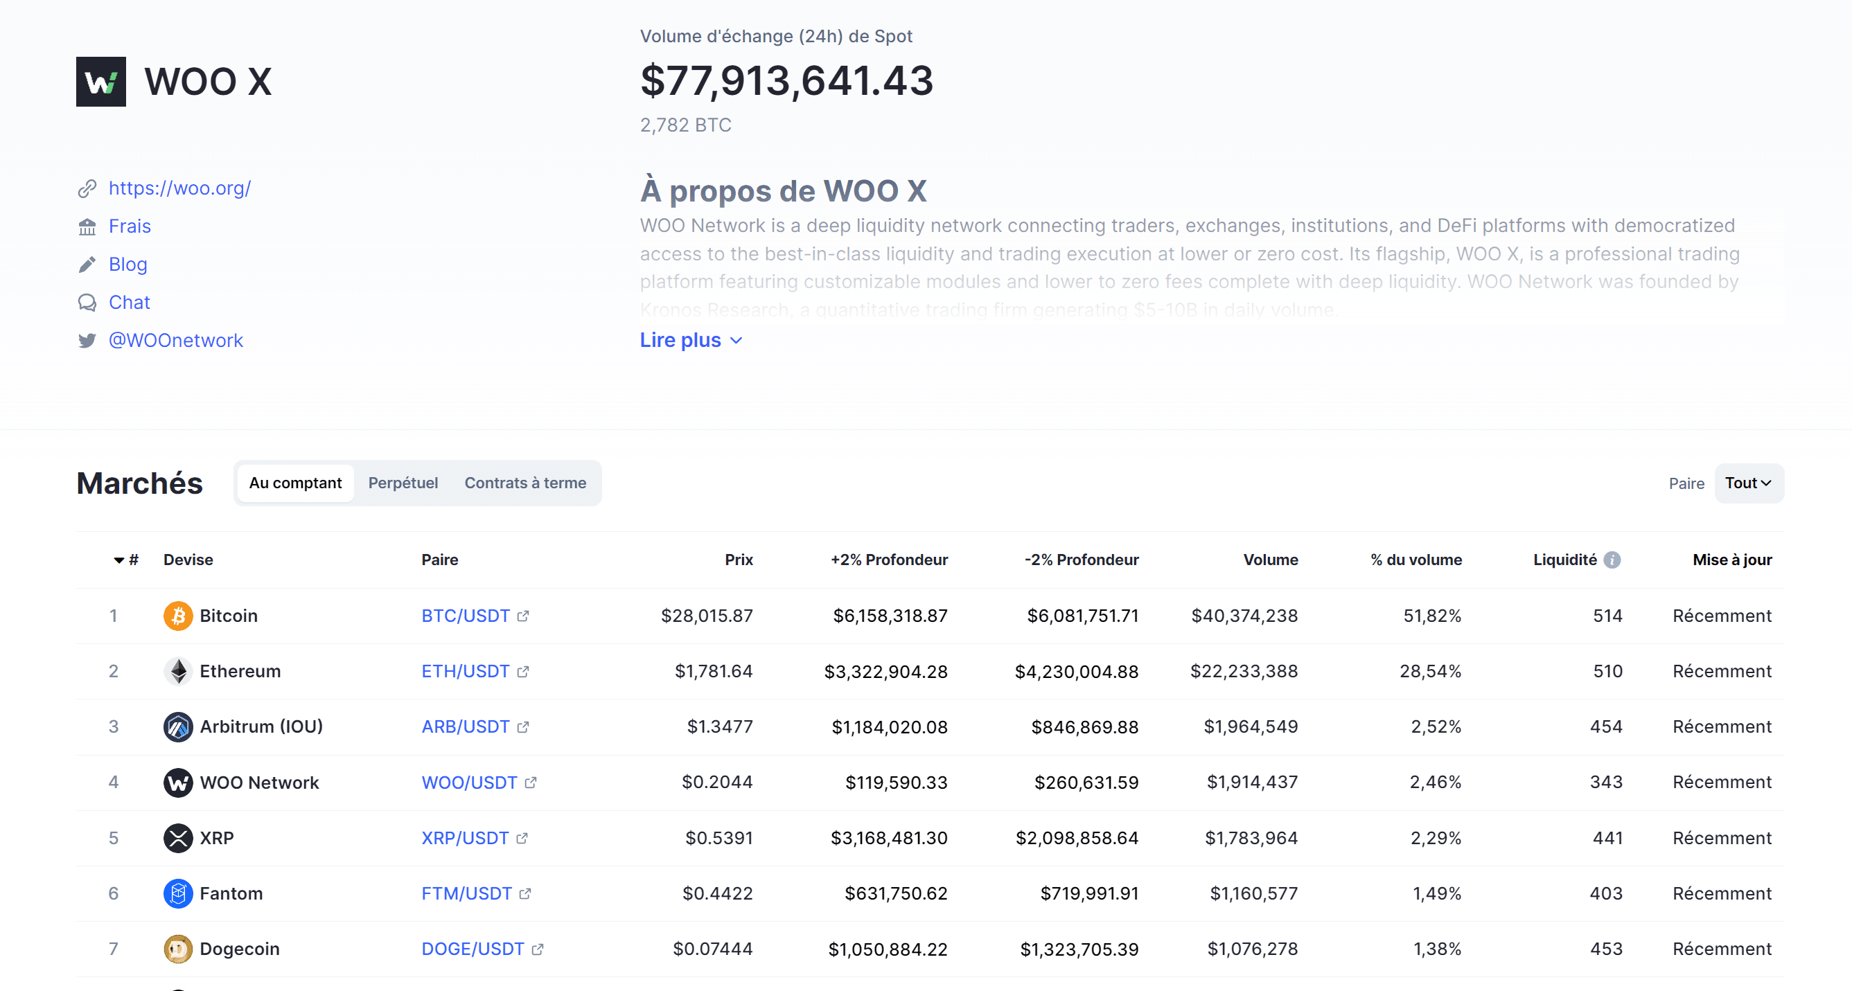Open the https://woo.org/ link
The height and width of the screenshot is (991, 1852).
179,188
